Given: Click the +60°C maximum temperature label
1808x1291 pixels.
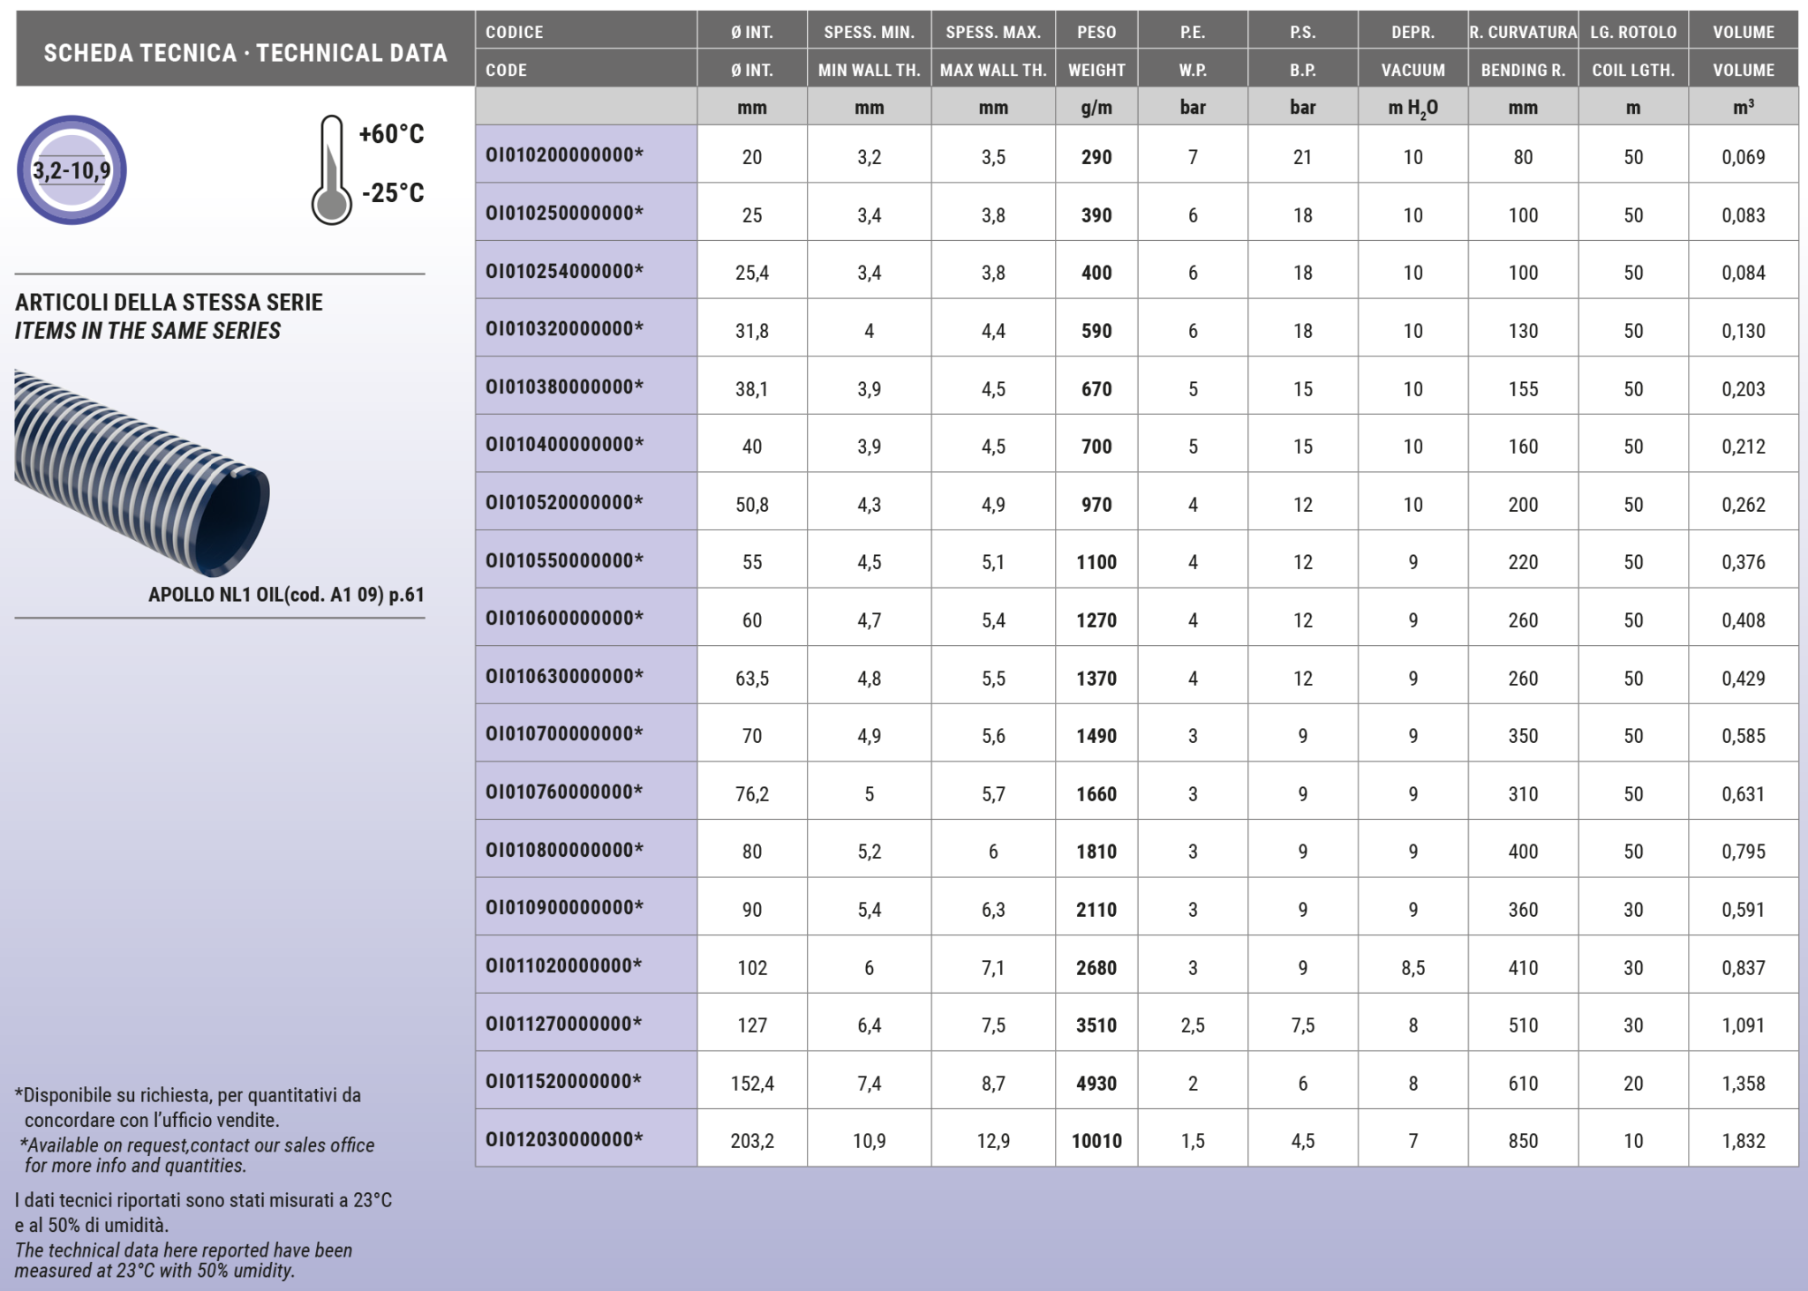Looking at the screenshot, I should [391, 134].
